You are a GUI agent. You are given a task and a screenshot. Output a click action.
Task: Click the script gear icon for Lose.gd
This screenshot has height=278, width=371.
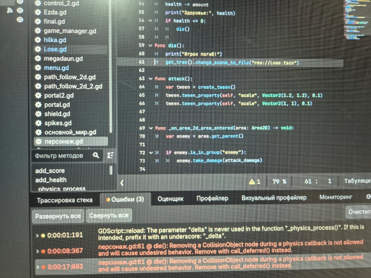(x=38, y=49)
